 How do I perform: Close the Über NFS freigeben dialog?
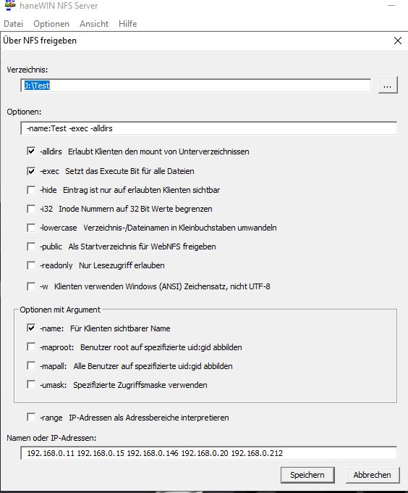[x=398, y=41]
